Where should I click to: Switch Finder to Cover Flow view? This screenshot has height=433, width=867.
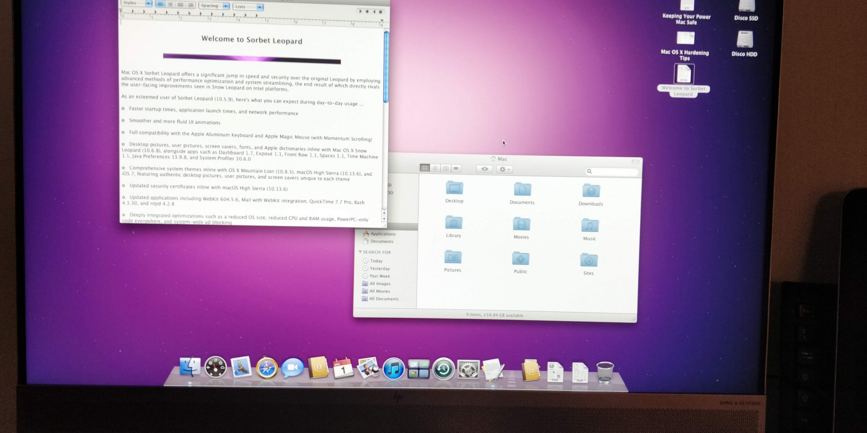tap(456, 168)
